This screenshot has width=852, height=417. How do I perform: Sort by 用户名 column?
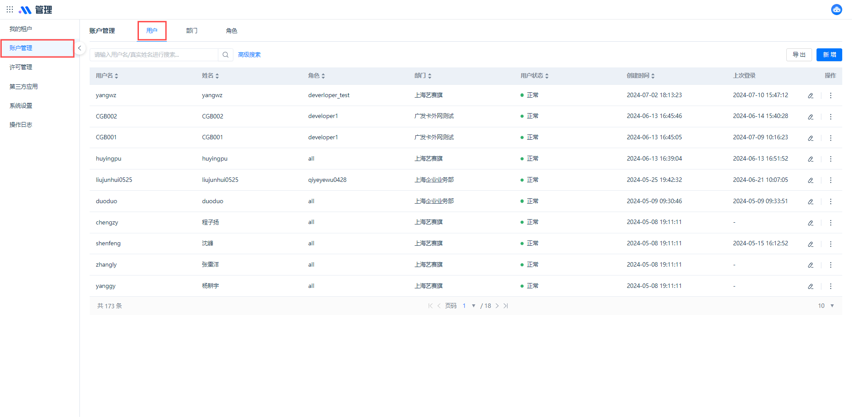point(116,76)
